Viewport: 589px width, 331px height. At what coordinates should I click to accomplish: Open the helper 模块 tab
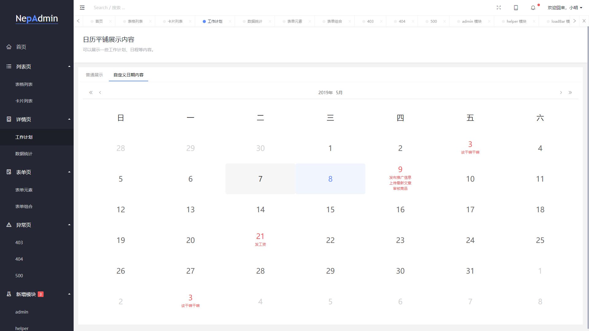516,21
